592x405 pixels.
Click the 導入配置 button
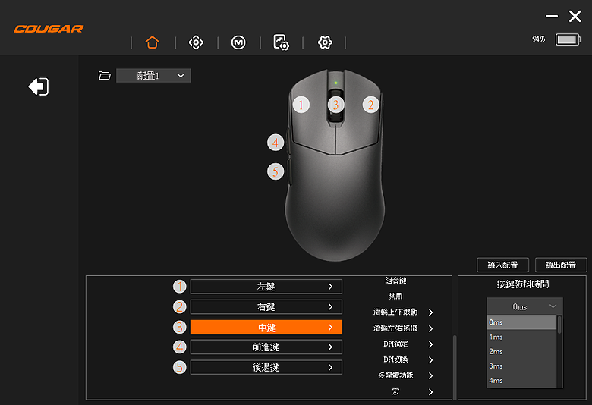pos(502,265)
